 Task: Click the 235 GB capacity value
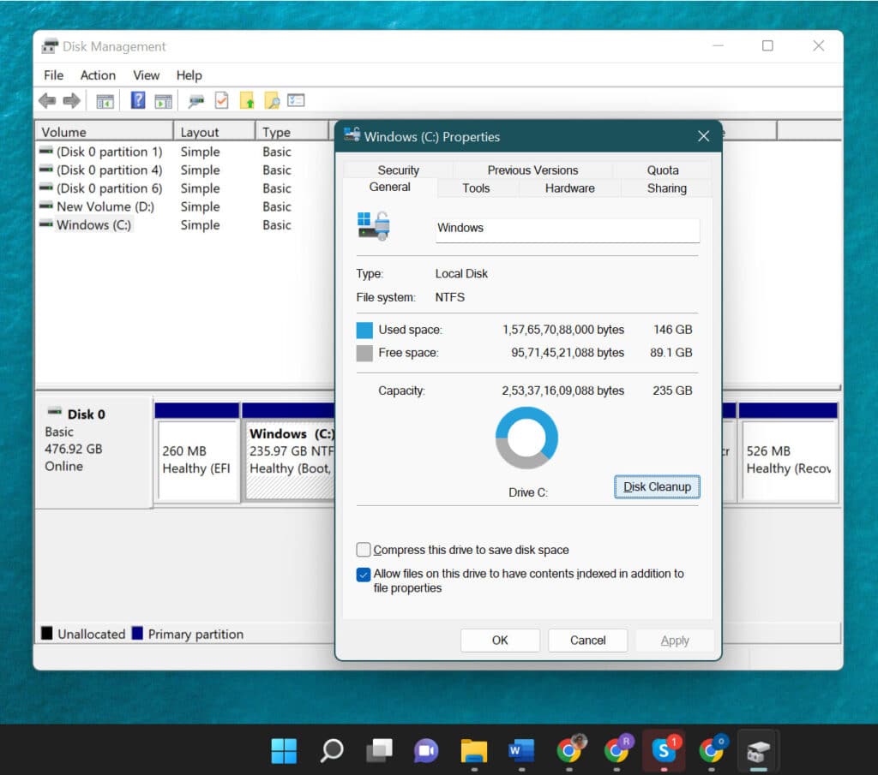[672, 390]
